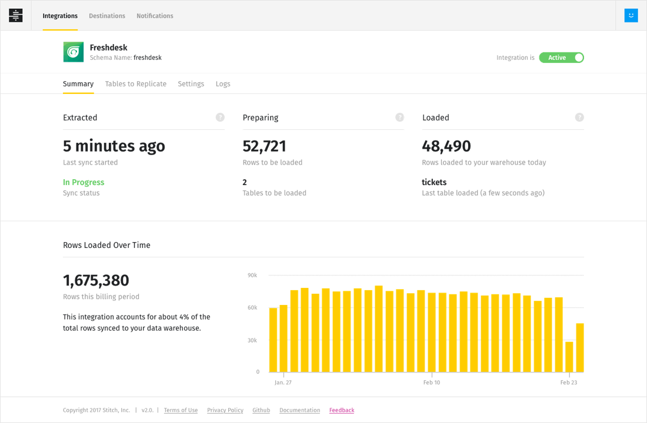
Task: Open the Documentation link
Action: [299, 410]
